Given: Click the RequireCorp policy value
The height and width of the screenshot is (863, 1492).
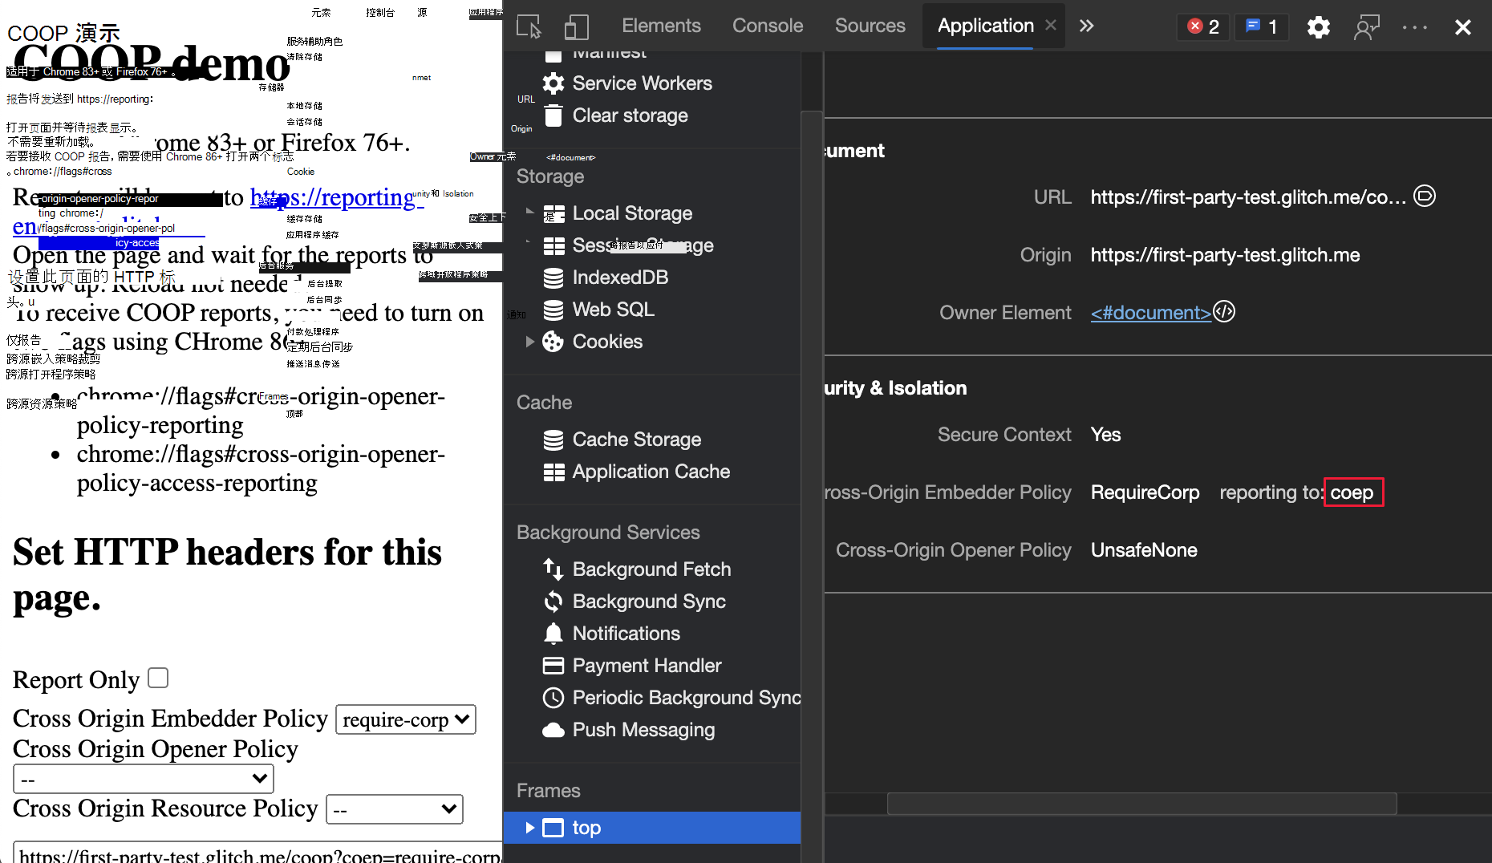Looking at the screenshot, I should pyautogui.click(x=1145, y=492).
